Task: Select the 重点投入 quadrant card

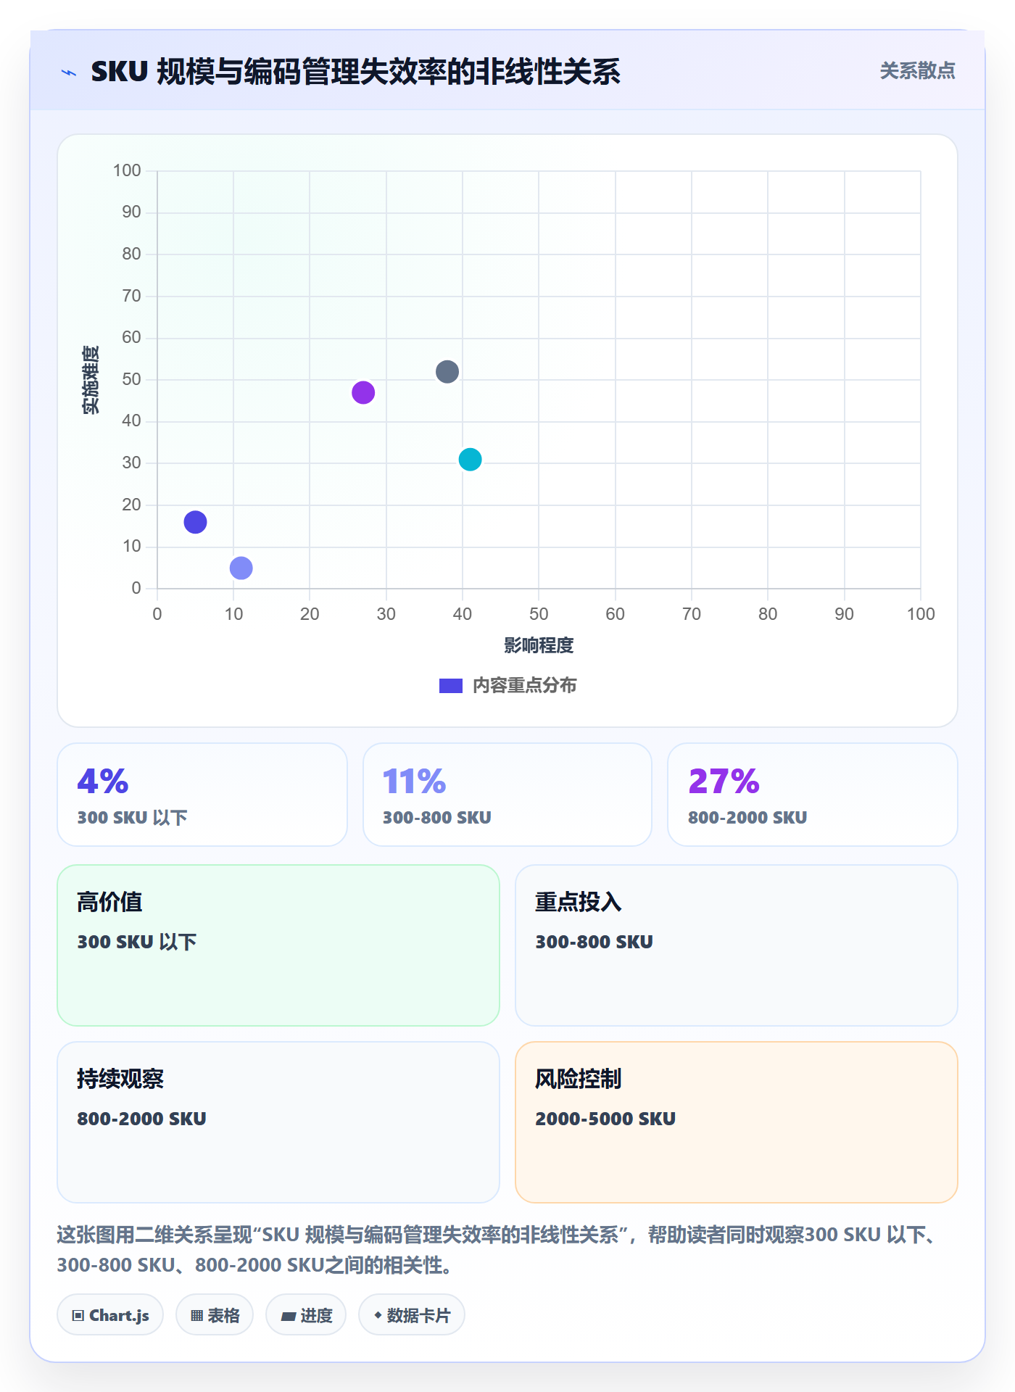Action: click(737, 945)
